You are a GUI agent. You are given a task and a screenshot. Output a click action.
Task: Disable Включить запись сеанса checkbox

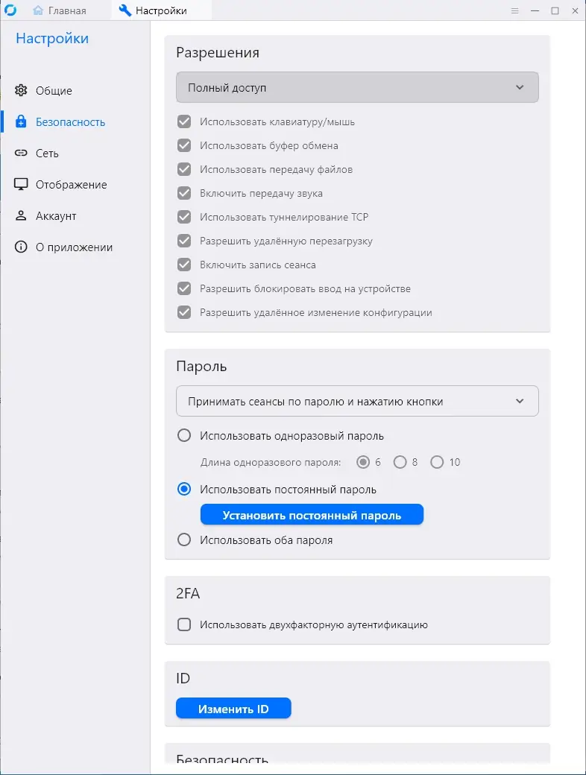(184, 265)
